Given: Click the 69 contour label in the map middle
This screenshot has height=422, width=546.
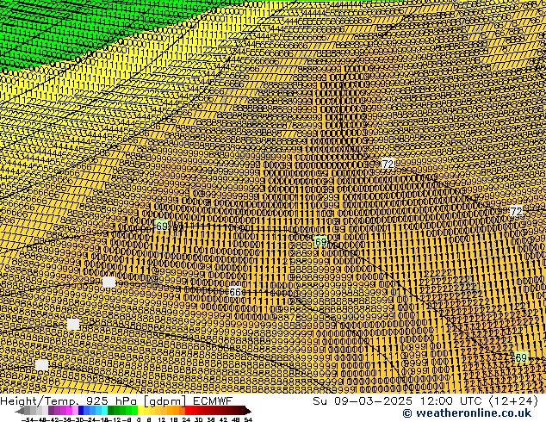Looking at the screenshot, I should (x=320, y=242).
